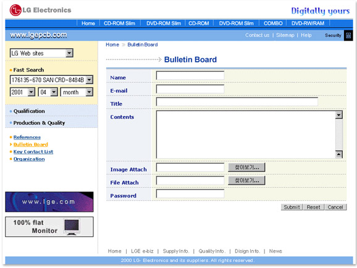Click Bulletin Board in the breadcrumb
357x268 pixels.
[x=143, y=44]
